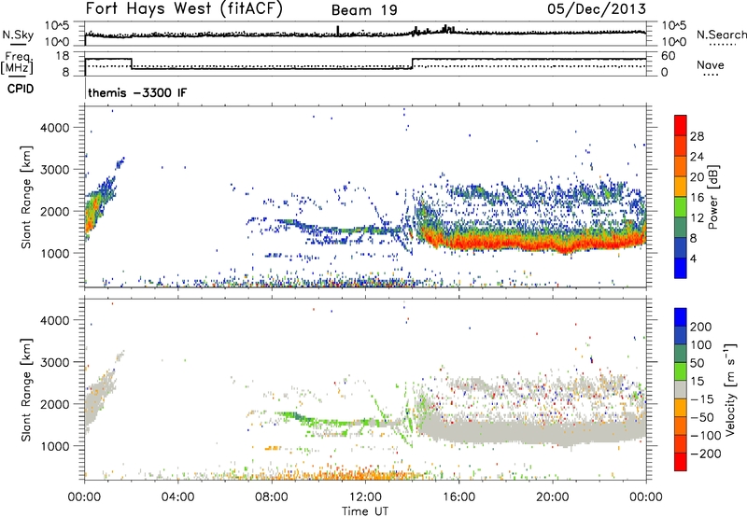747x517 pixels.
Task: Click the red bottom segment of the velocity colorbar
Action: [681, 462]
